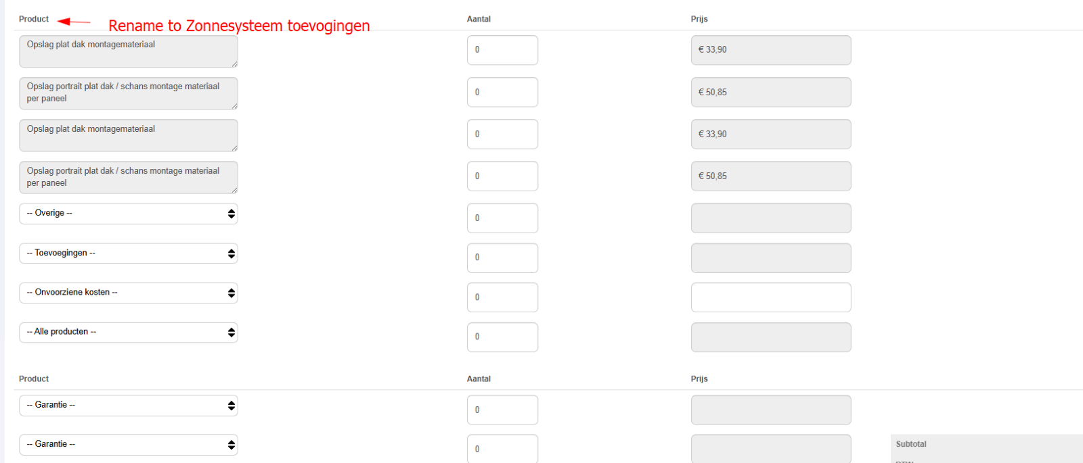The height and width of the screenshot is (463, 1083).
Task: Focus the Aantal field in the first Garantie row
Action: pos(502,410)
